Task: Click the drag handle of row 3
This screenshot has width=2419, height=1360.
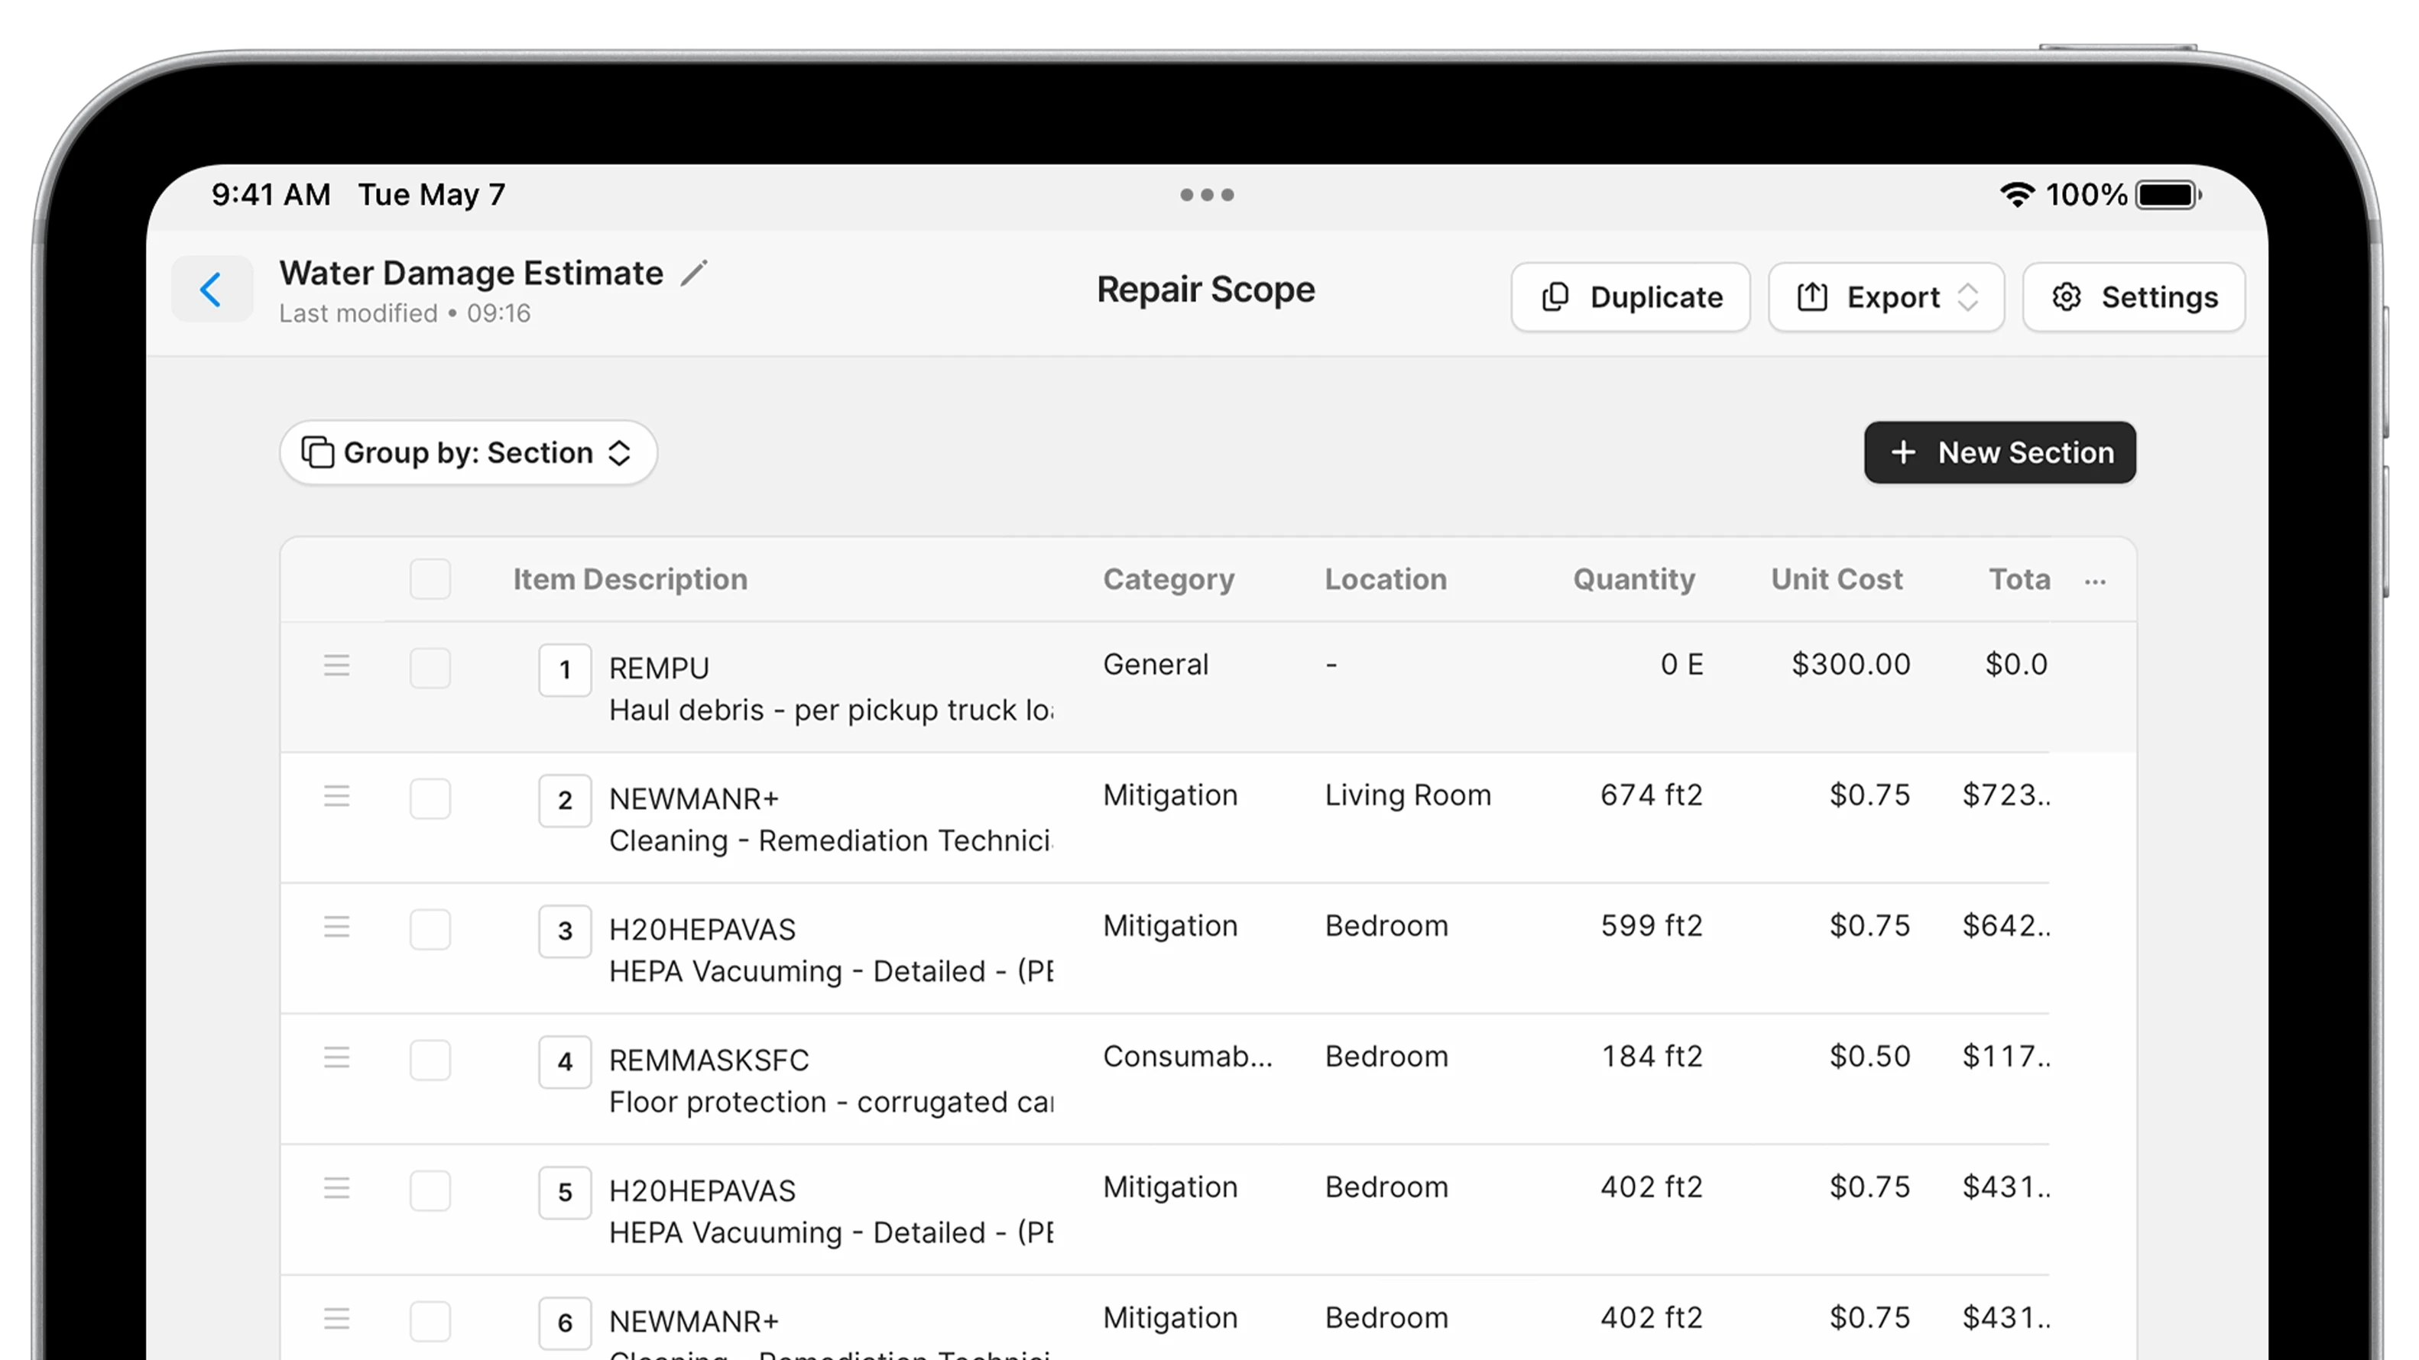Action: coord(336,928)
